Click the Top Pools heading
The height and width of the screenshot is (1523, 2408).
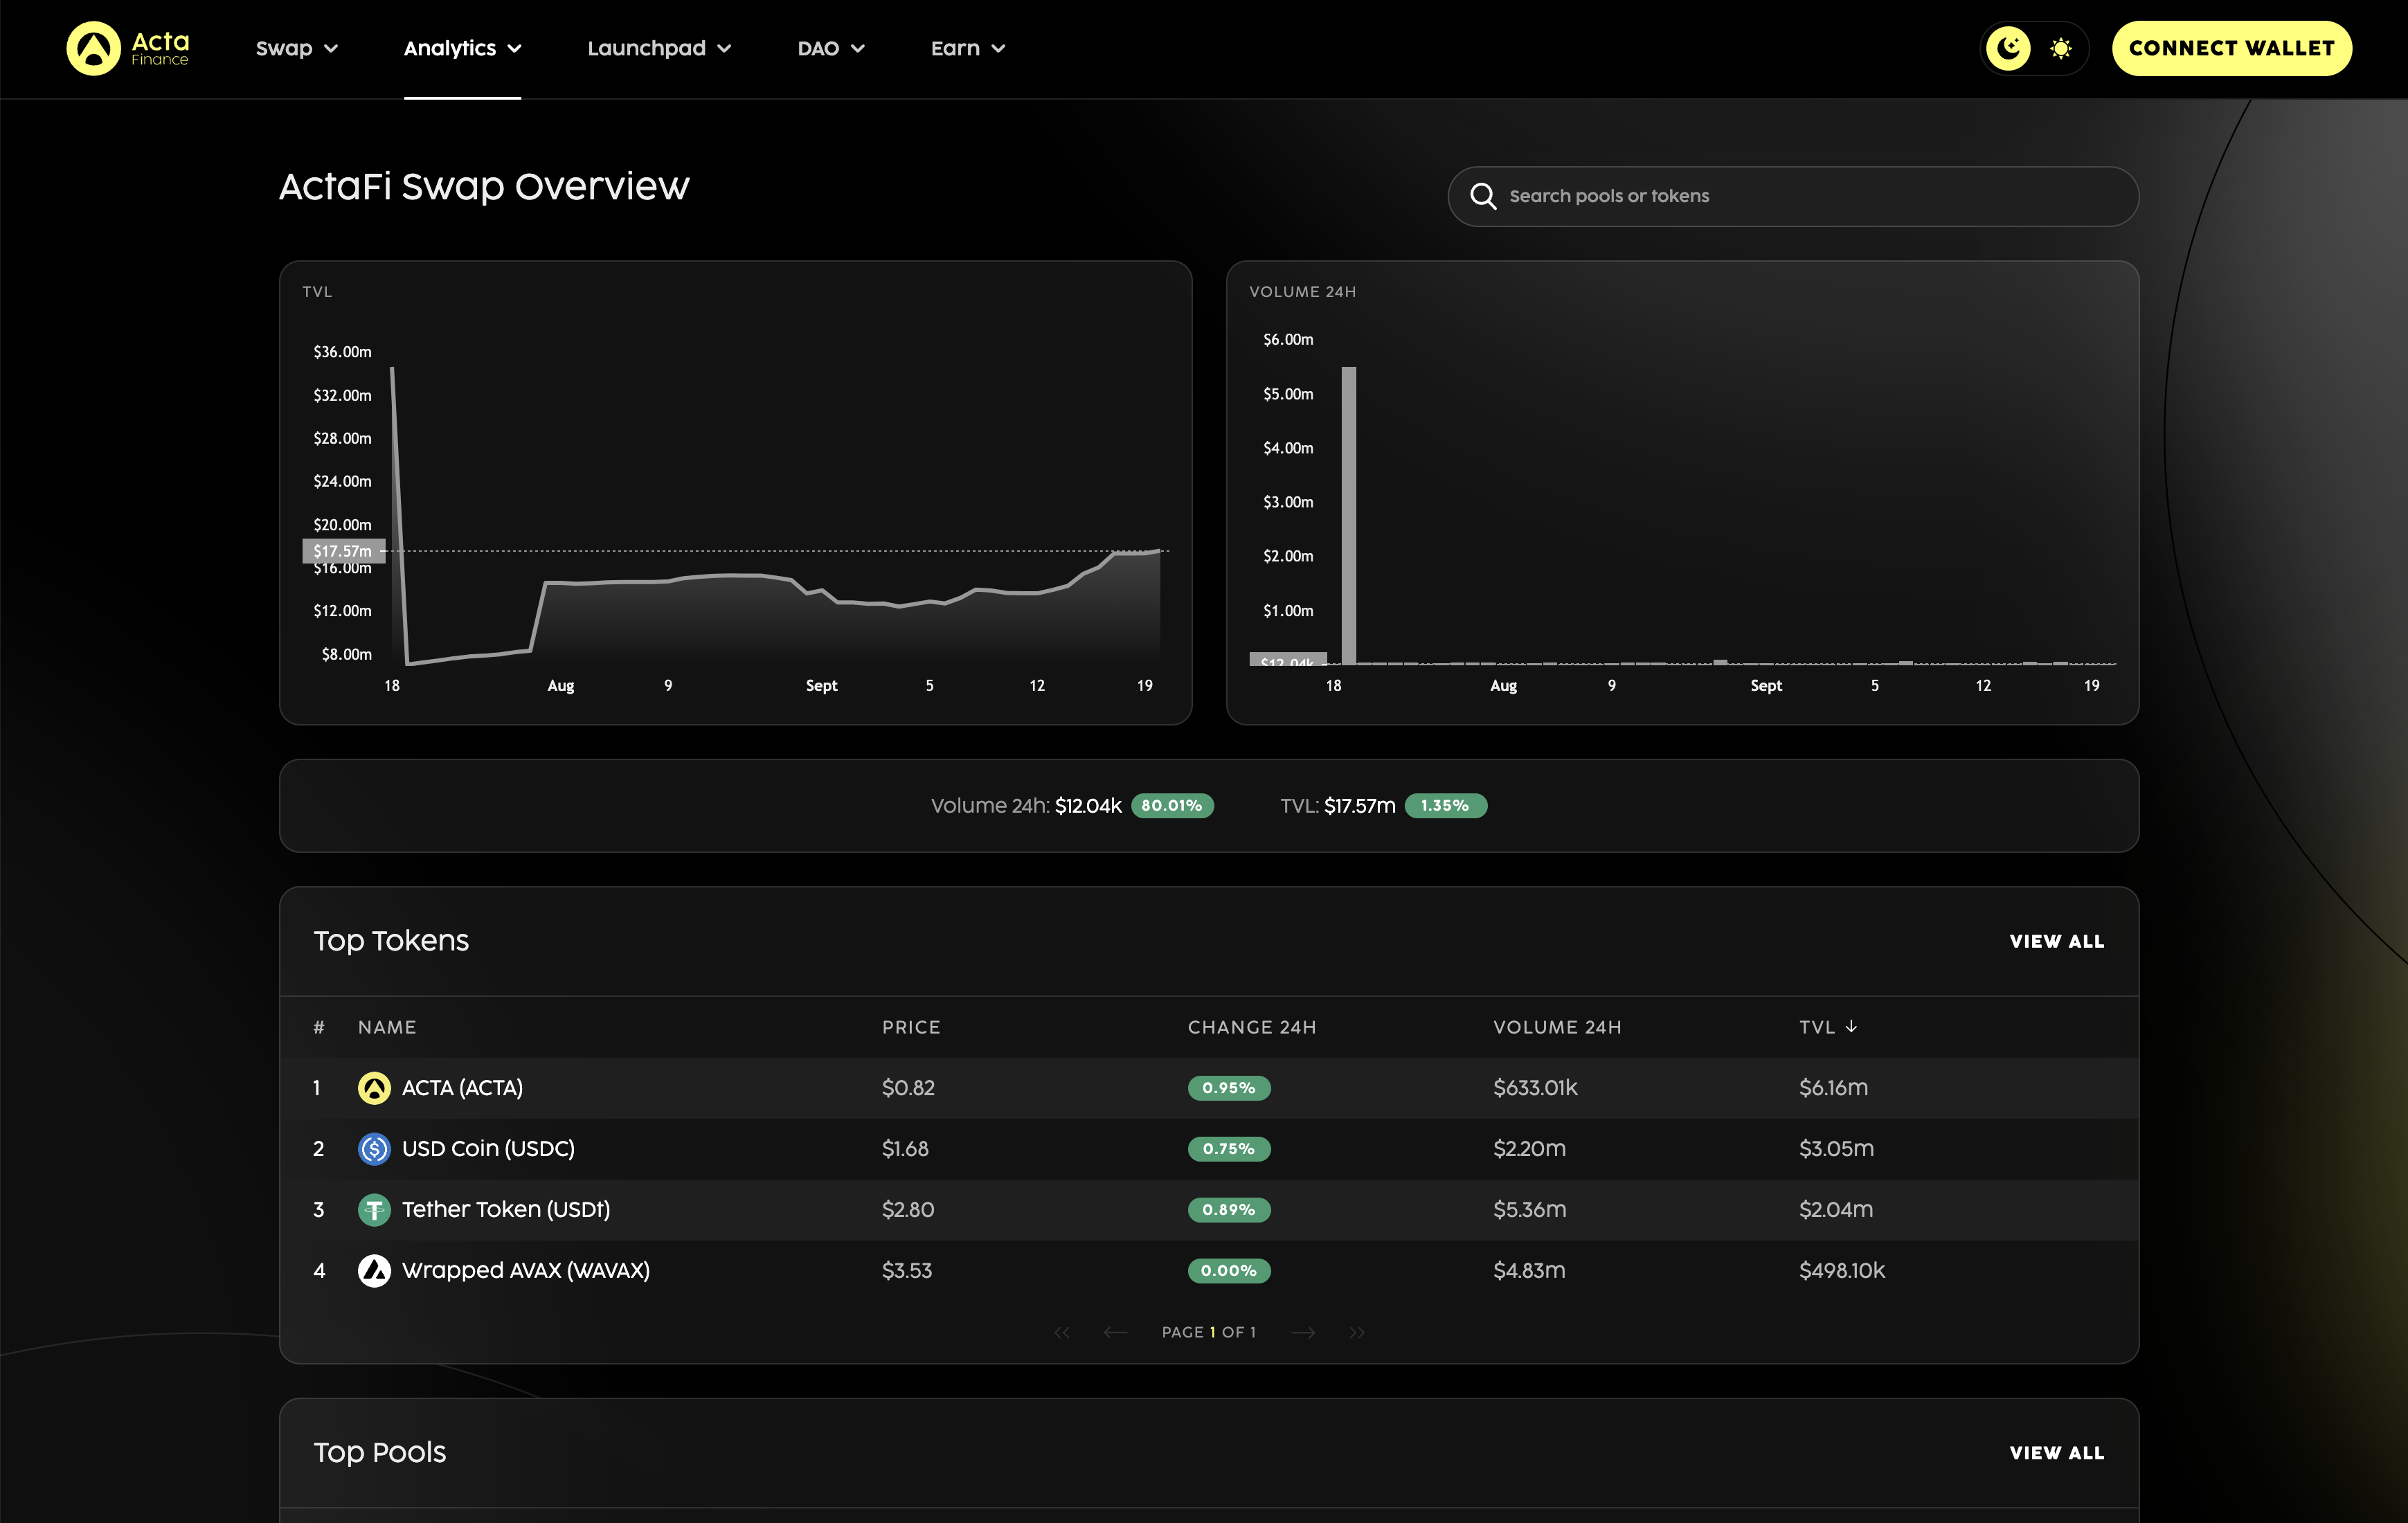coord(380,1453)
